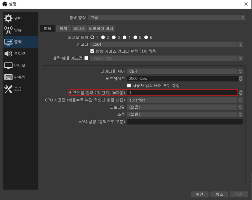Click the x264 설정 text field

click(x=185, y=122)
